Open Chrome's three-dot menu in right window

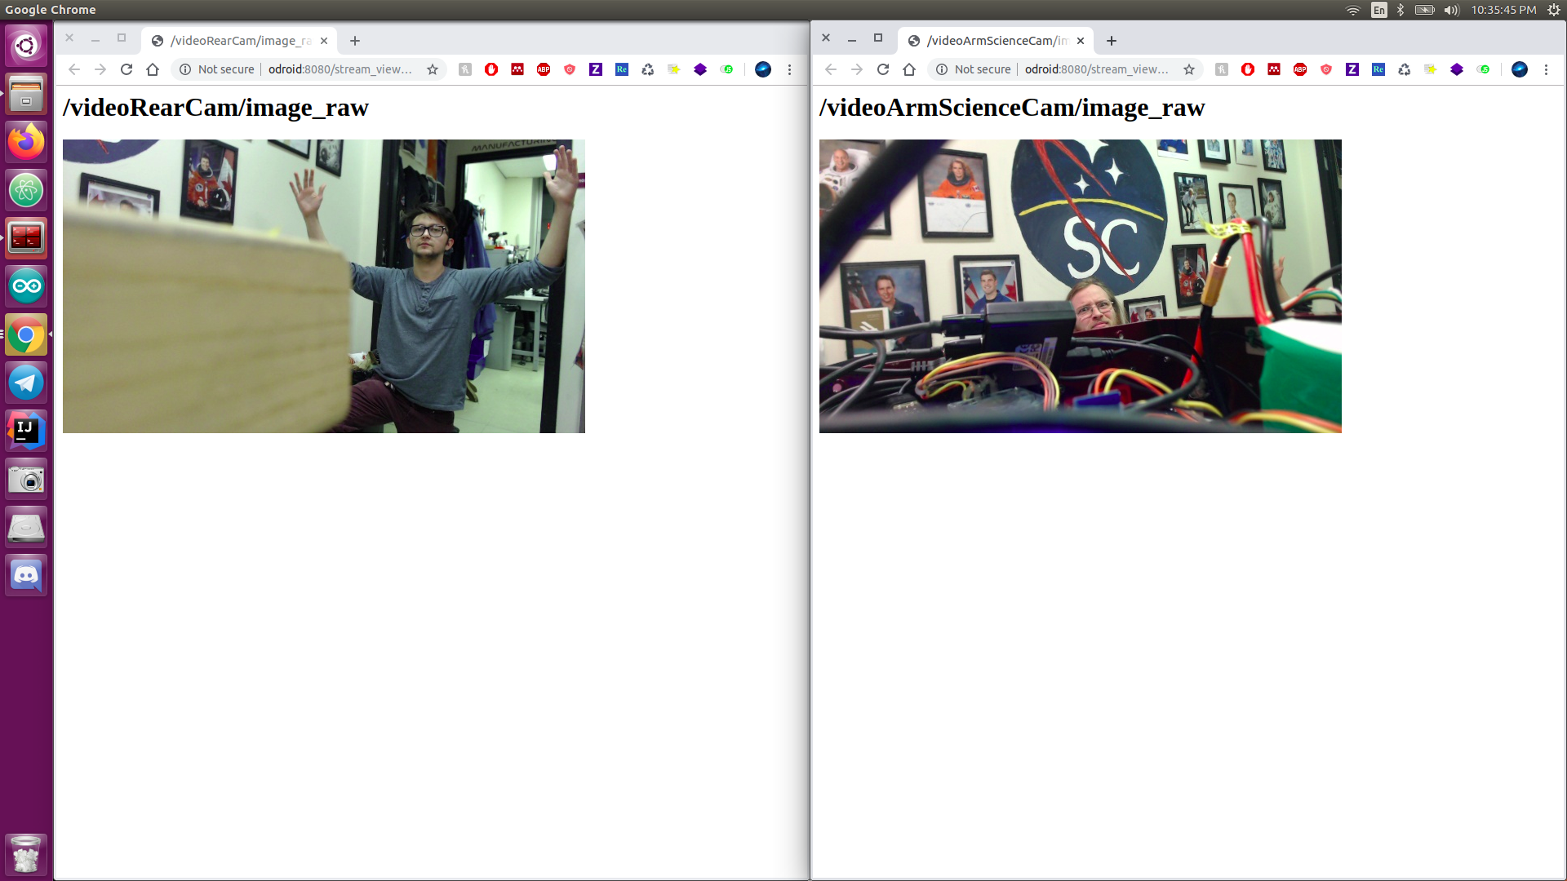(1547, 69)
